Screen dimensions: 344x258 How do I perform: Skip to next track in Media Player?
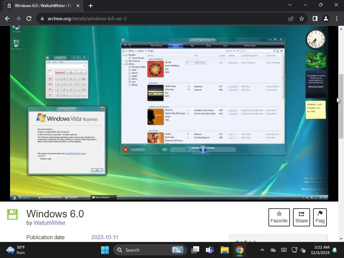click(211, 149)
